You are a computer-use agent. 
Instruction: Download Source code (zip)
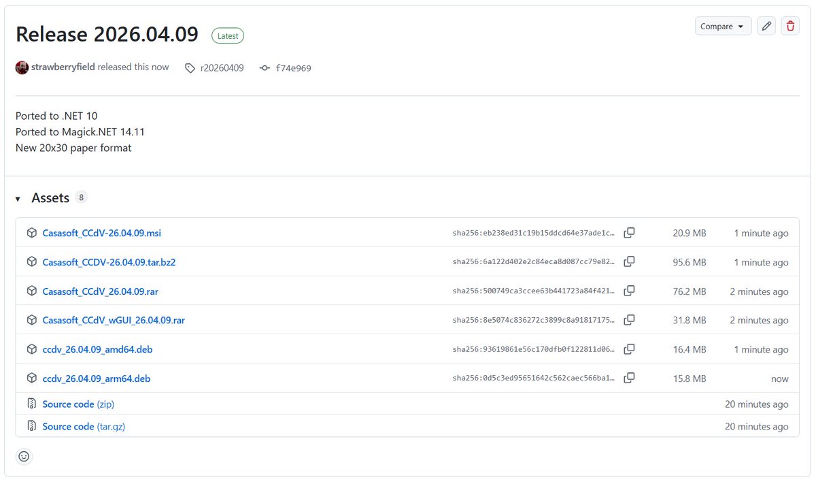(x=78, y=404)
